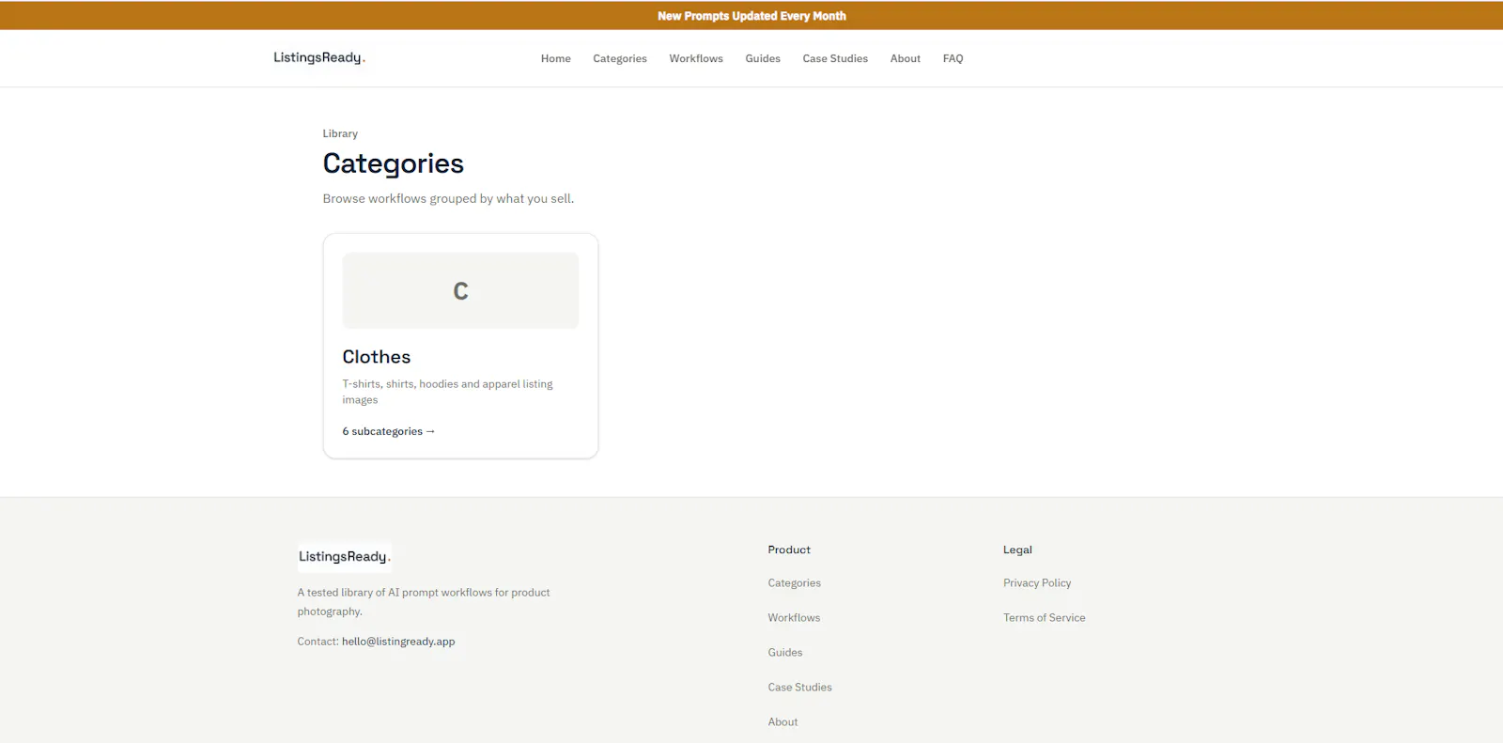Click the 'Library' breadcrumb label

(x=340, y=133)
